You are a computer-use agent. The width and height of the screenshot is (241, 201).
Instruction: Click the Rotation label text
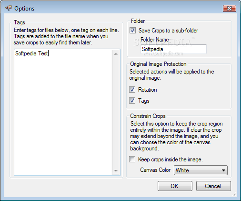click(148, 90)
